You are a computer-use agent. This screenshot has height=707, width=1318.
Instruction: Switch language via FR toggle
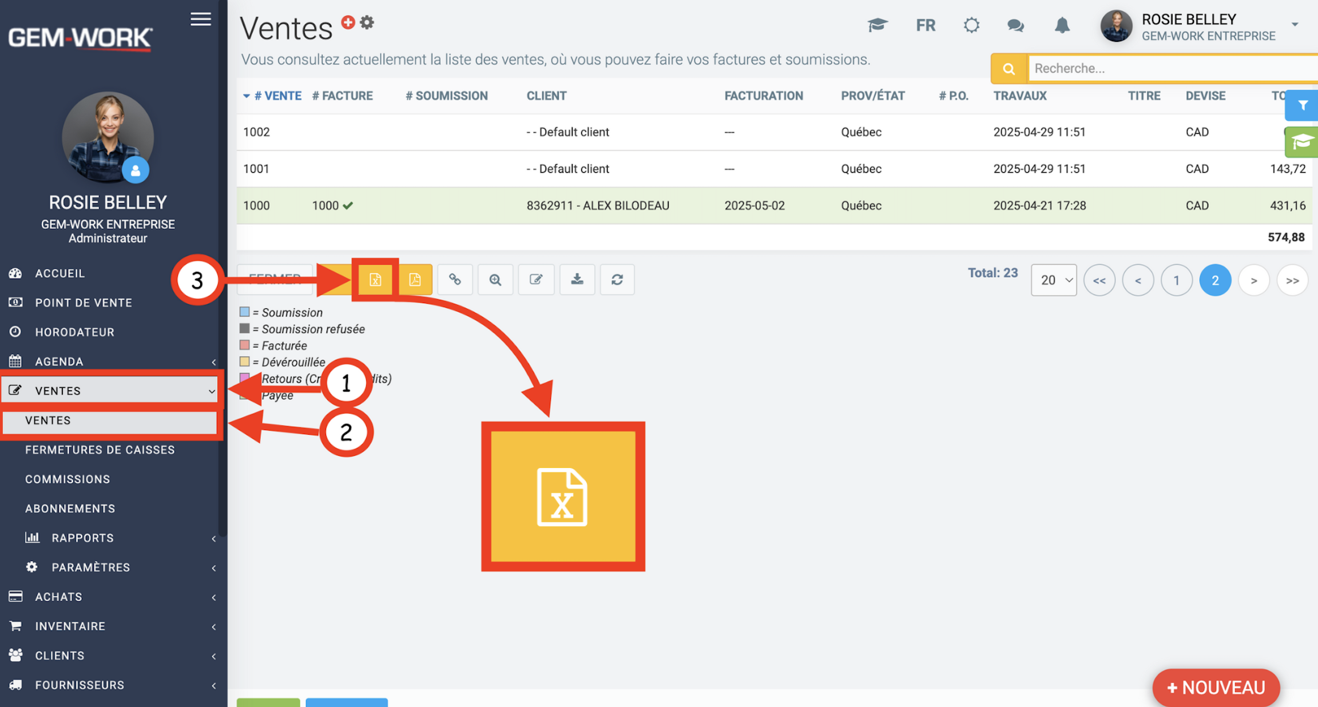pos(926,26)
